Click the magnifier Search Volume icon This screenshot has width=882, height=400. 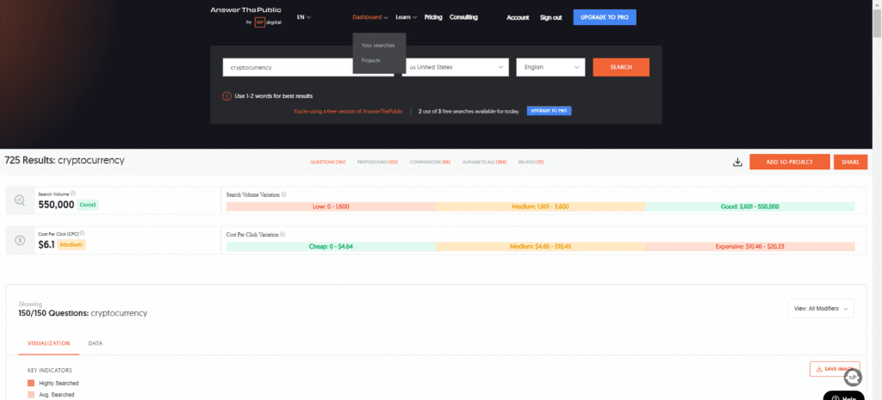coord(20,200)
